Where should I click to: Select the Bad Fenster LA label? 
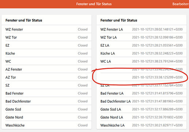112,93
